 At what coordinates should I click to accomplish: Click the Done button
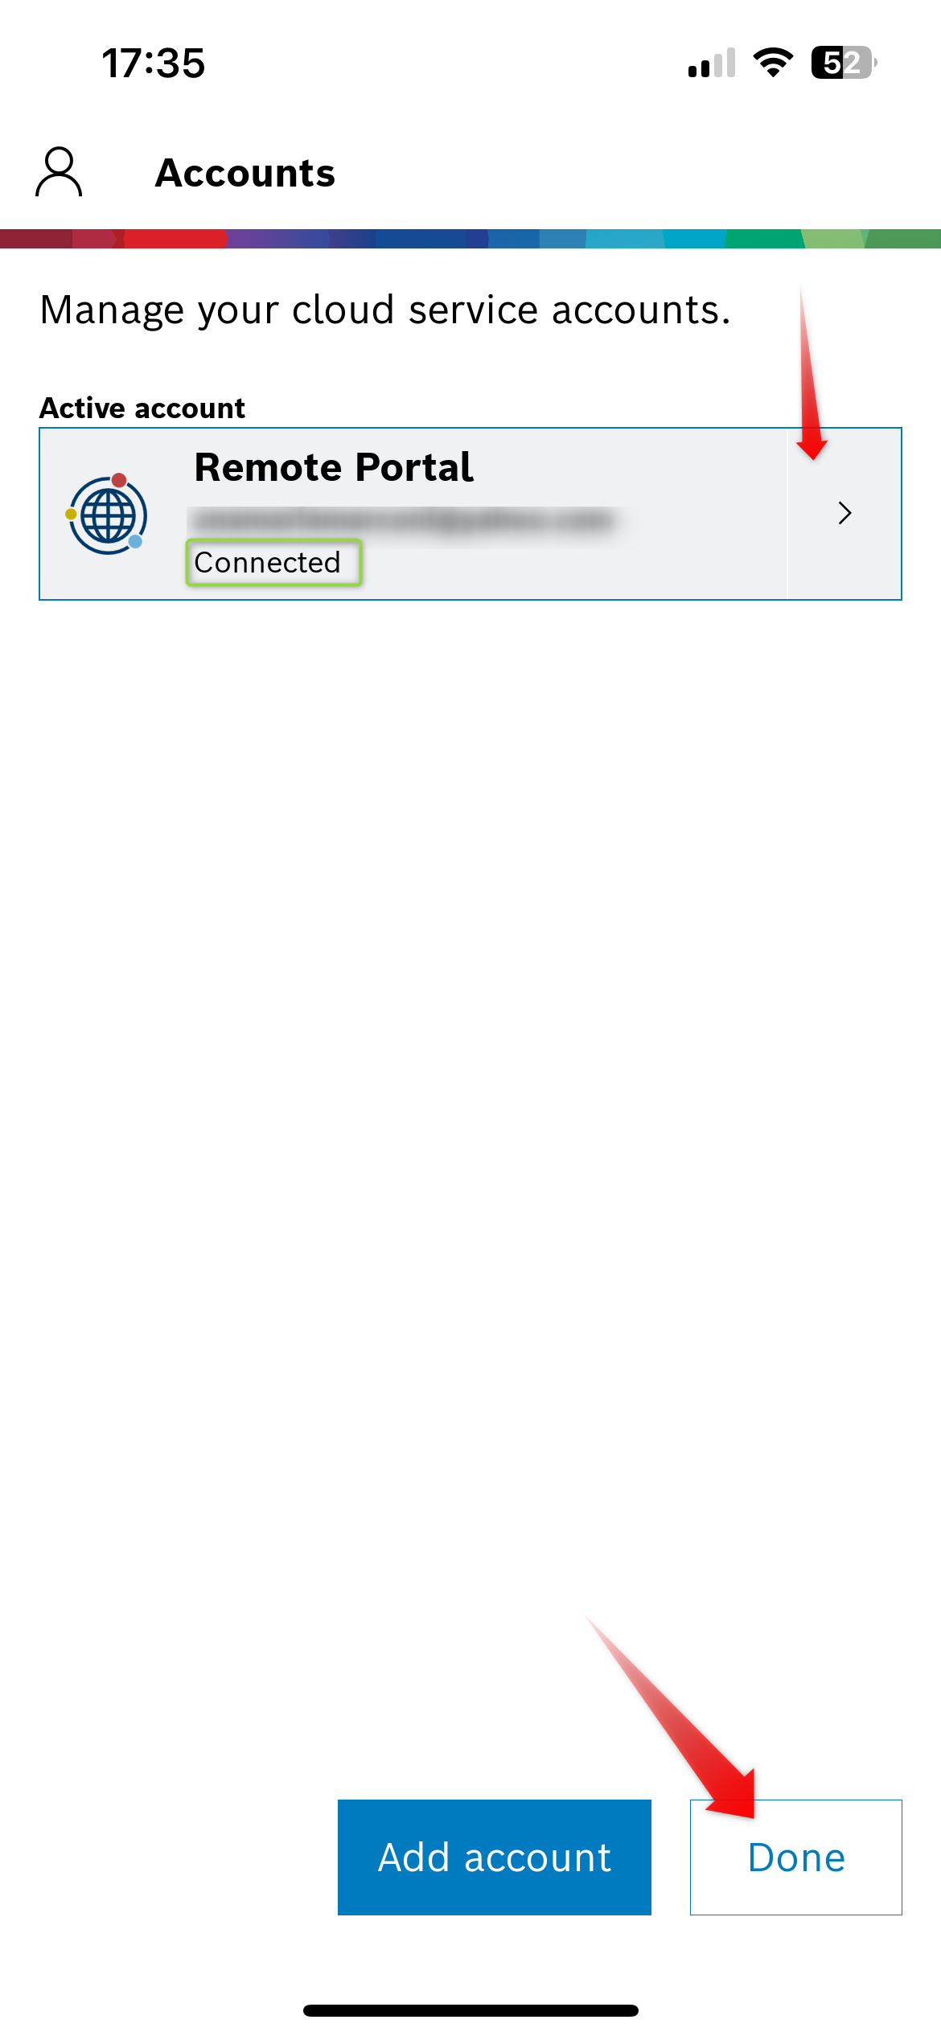[x=796, y=1857]
